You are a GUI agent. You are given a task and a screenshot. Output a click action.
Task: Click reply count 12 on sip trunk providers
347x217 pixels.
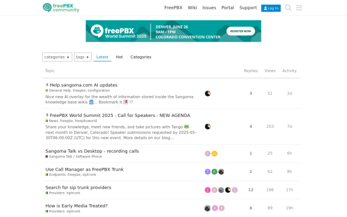(251, 190)
